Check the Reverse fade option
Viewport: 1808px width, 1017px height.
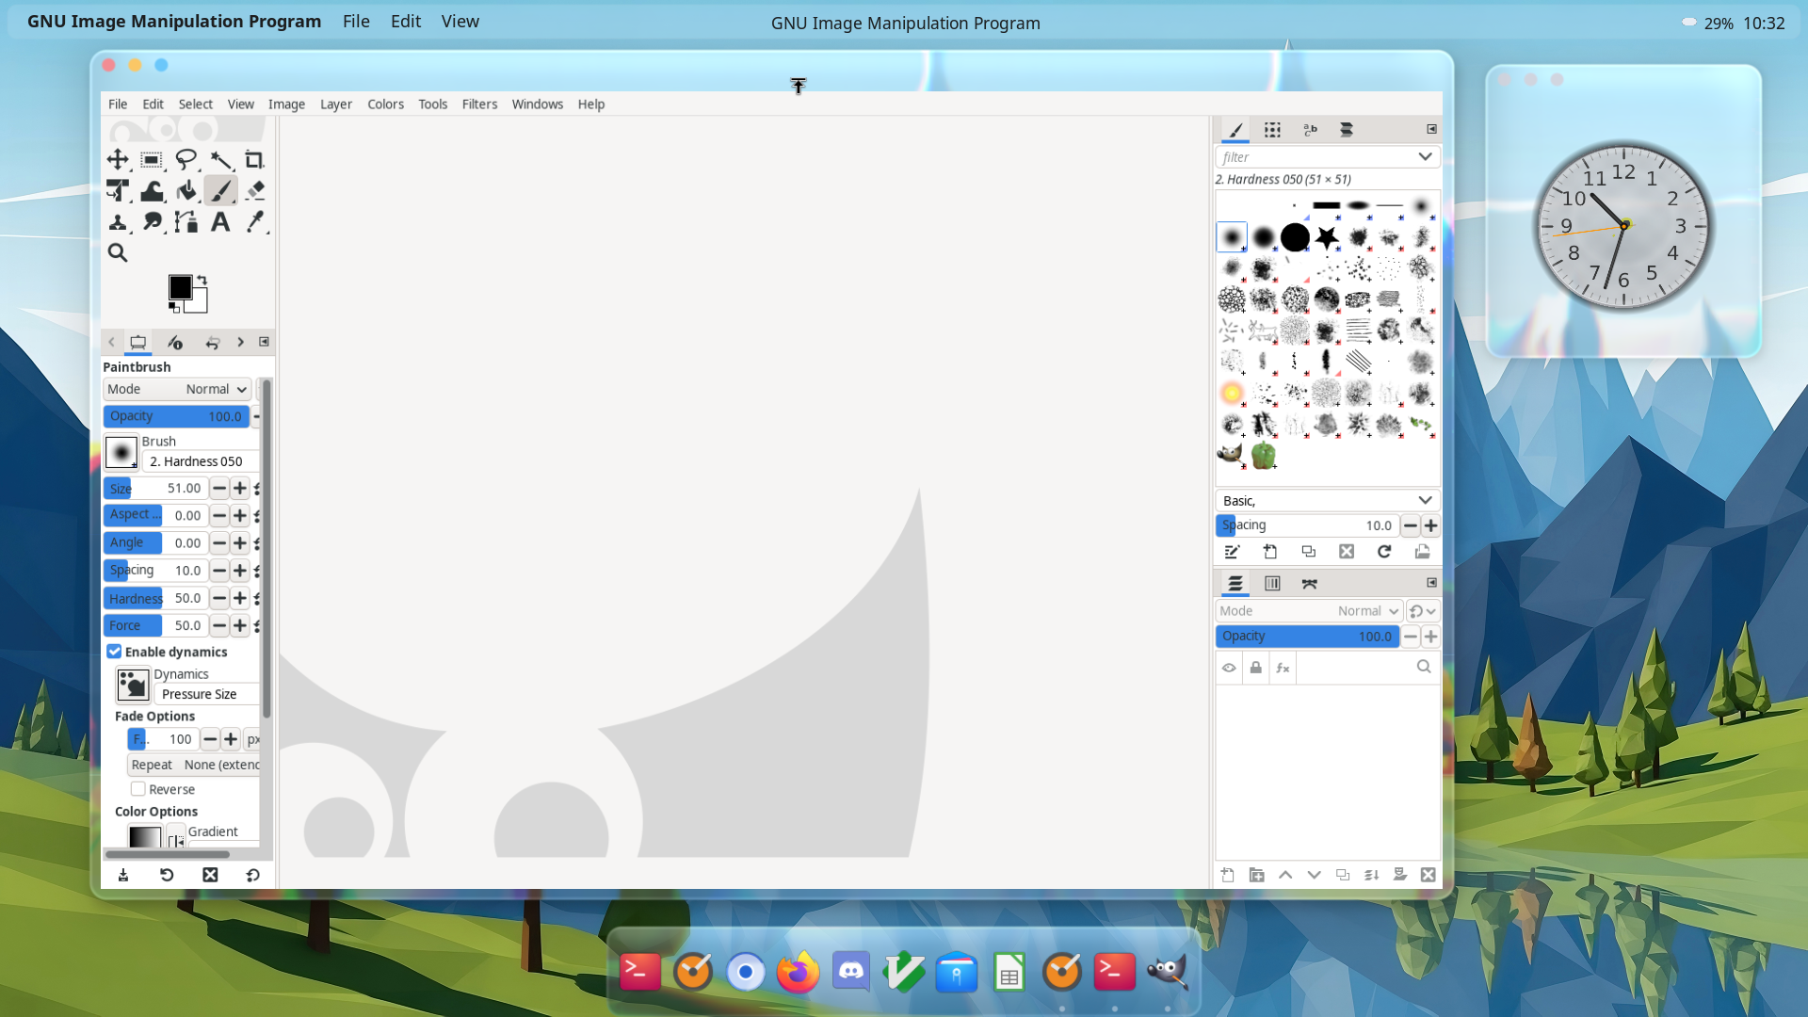coord(138,789)
